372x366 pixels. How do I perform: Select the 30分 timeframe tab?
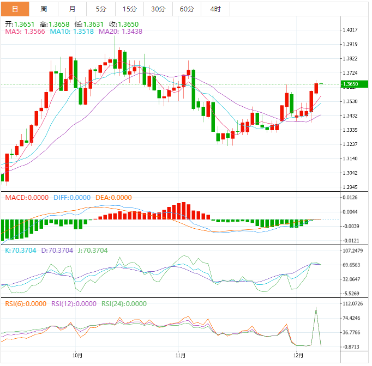click(x=158, y=9)
